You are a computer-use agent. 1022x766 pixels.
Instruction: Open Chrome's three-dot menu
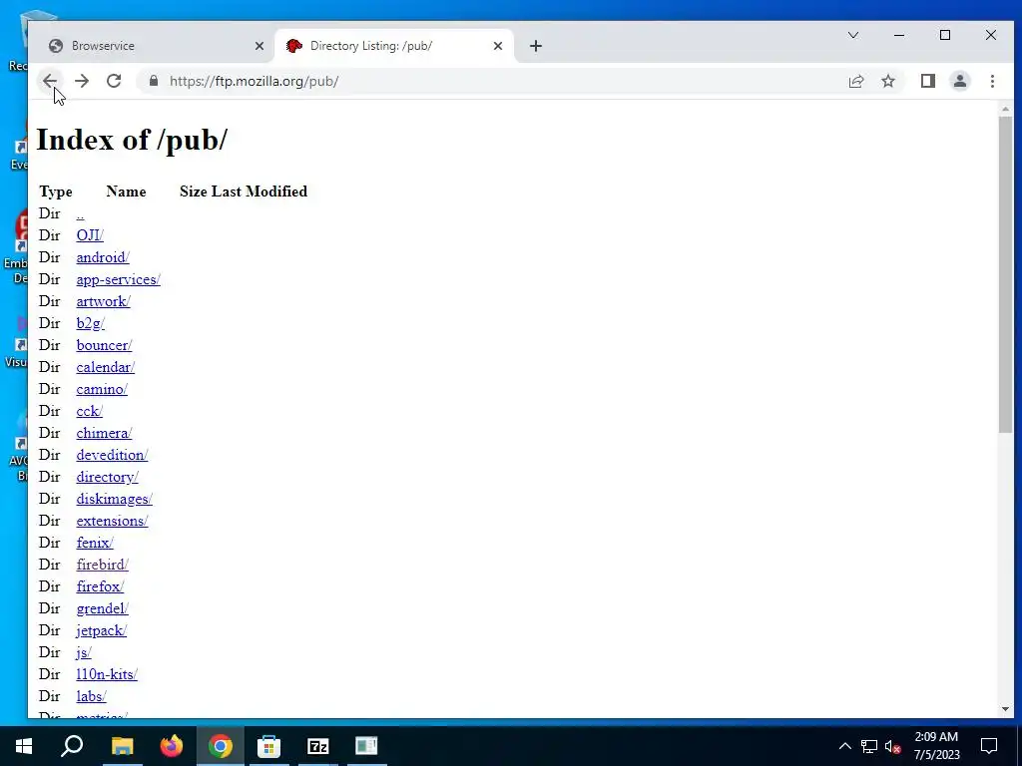point(992,81)
